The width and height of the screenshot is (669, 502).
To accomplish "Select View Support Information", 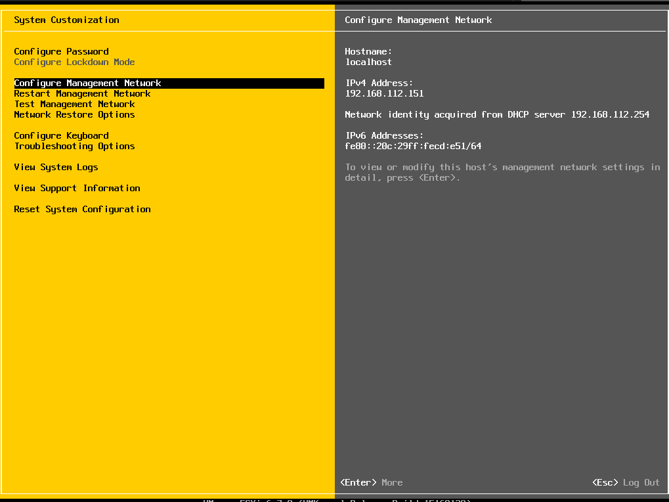I will [77, 188].
